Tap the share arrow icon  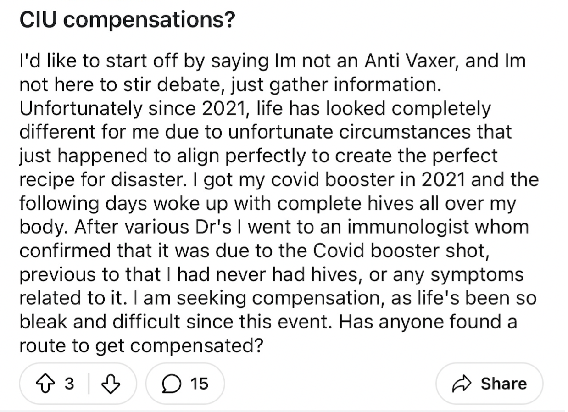(462, 384)
